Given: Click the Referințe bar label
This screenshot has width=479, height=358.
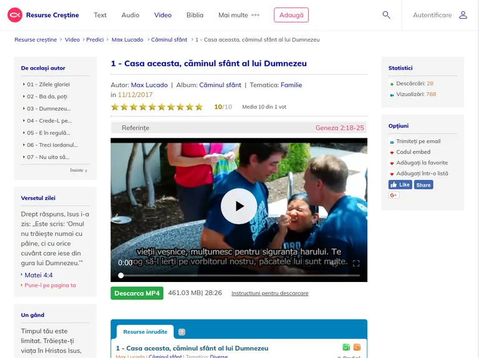Looking at the screenshot, I should pos(135,128).
